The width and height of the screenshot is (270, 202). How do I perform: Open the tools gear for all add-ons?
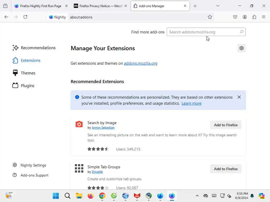pyautogui.click(x=242, y=48)
